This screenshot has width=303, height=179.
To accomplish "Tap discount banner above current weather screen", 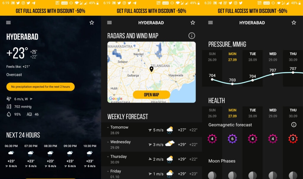I will click(x=50, y=11).
